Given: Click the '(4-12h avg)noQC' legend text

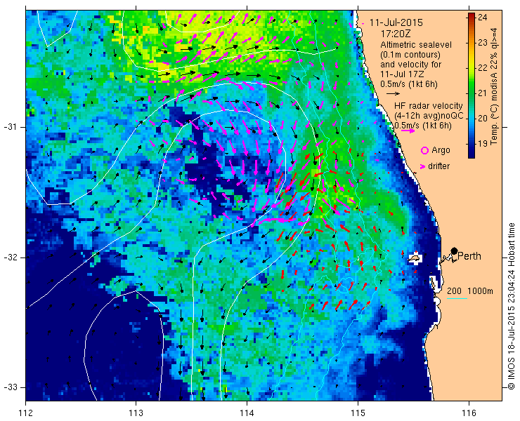Looking at the screenshot, I should click(429, 116).
